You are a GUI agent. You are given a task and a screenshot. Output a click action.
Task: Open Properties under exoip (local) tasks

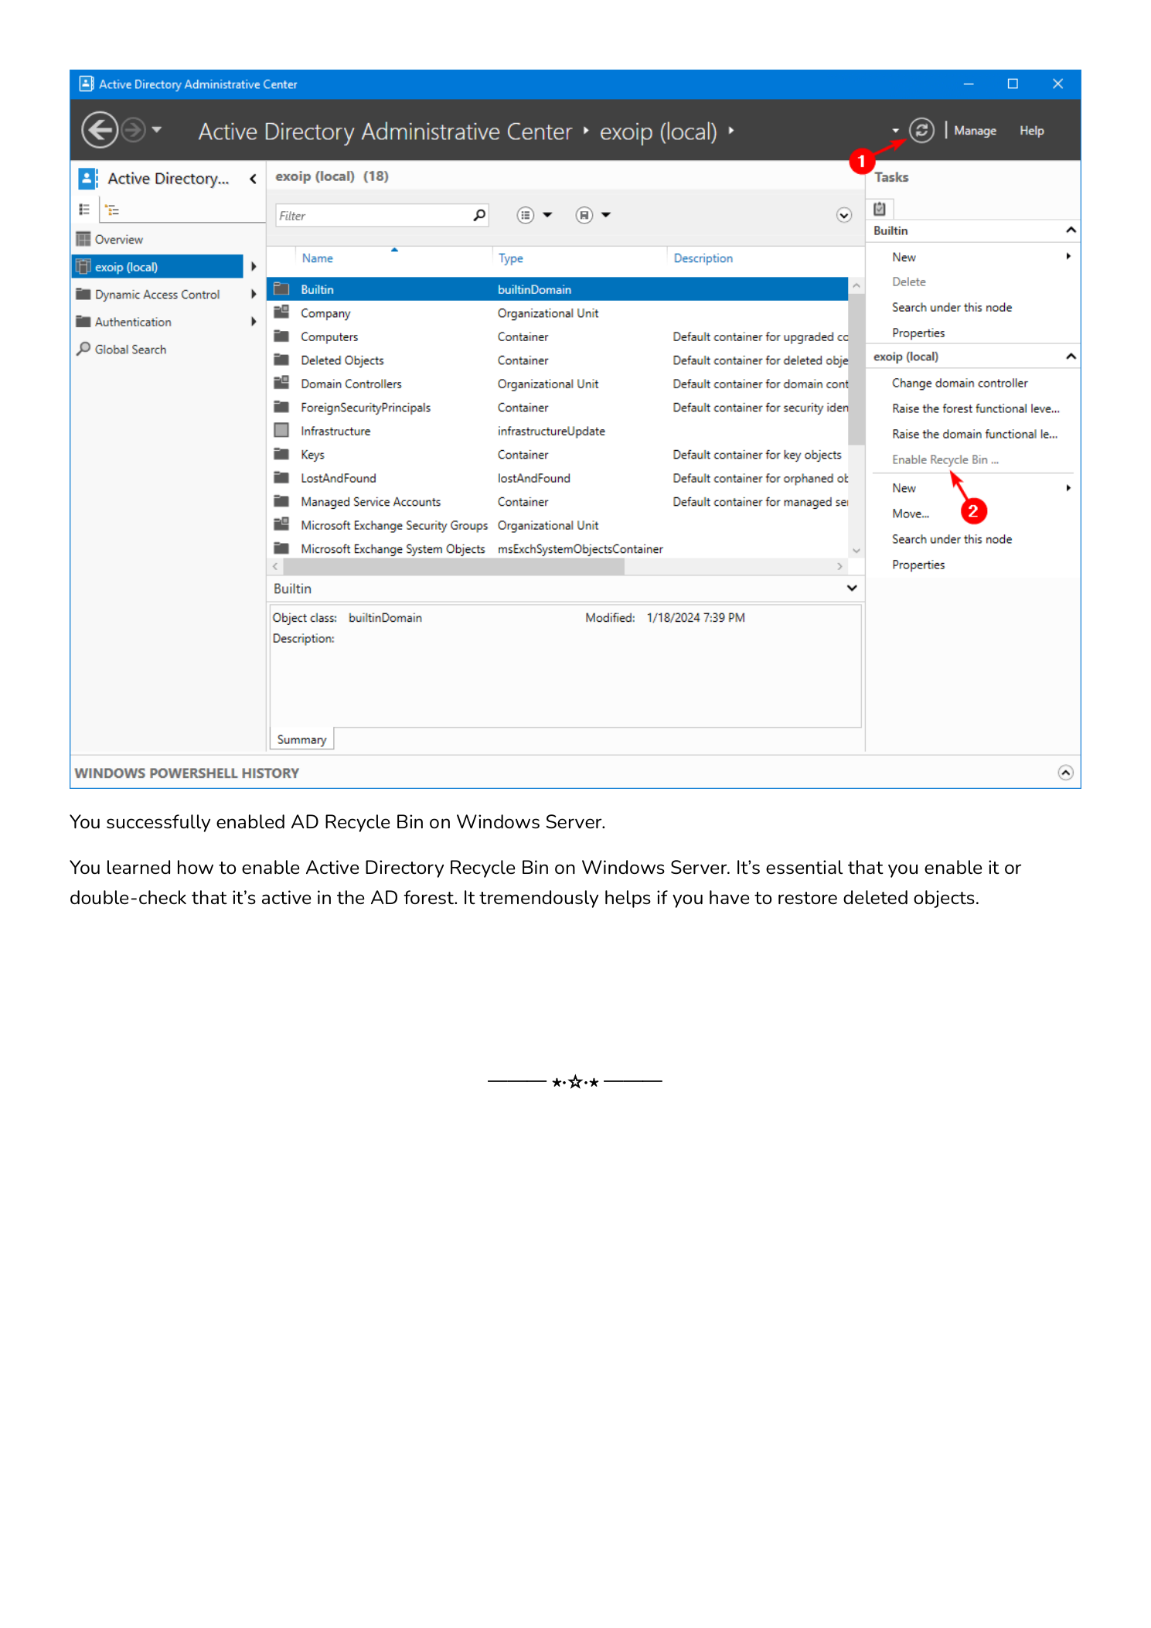[x=918, y=565]
